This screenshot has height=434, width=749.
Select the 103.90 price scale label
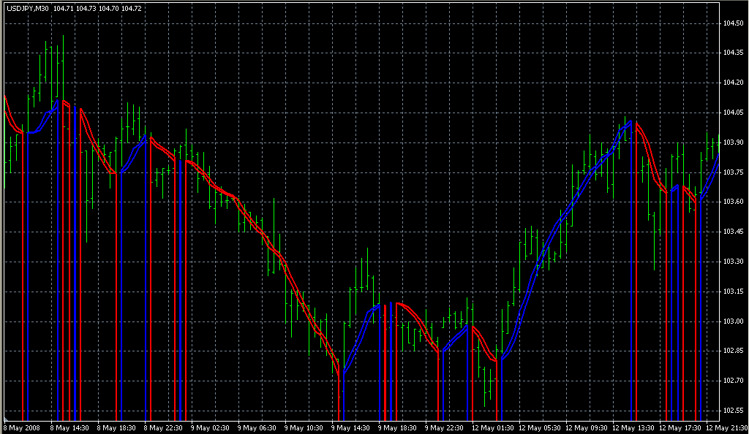click(x=733, y=142)
